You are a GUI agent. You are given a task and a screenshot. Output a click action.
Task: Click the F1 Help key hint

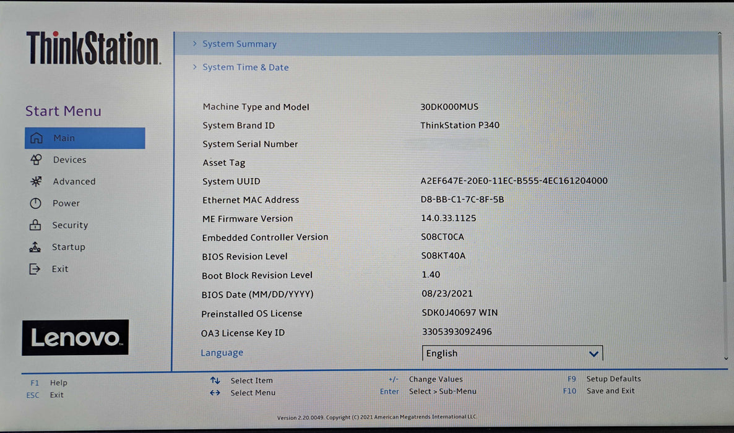pos(49,382)
